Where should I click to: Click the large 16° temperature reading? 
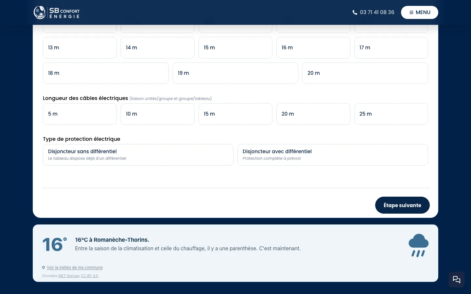tap(55, 245)
